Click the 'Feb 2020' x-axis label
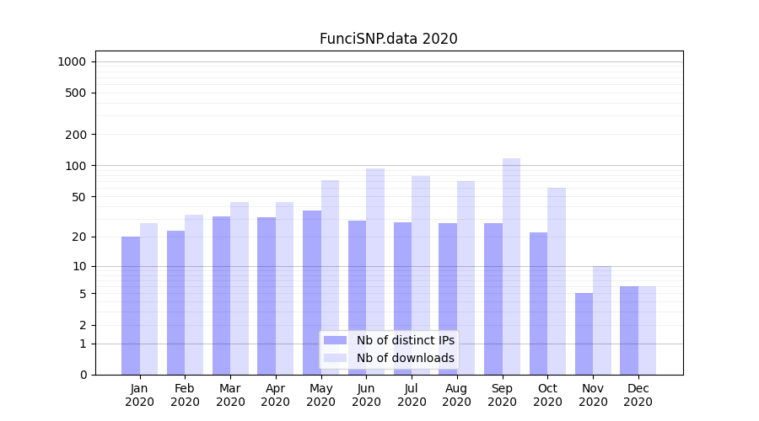 [185, 395]
